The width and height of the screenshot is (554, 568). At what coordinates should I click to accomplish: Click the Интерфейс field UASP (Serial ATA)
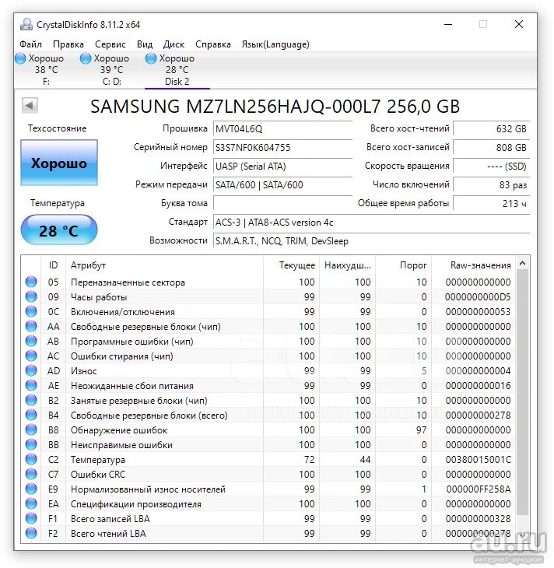pyautogui.click(x=282, y=167)
